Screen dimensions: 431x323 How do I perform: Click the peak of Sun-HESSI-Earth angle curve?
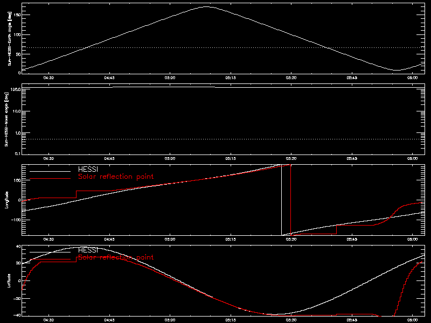pos(206,7)
